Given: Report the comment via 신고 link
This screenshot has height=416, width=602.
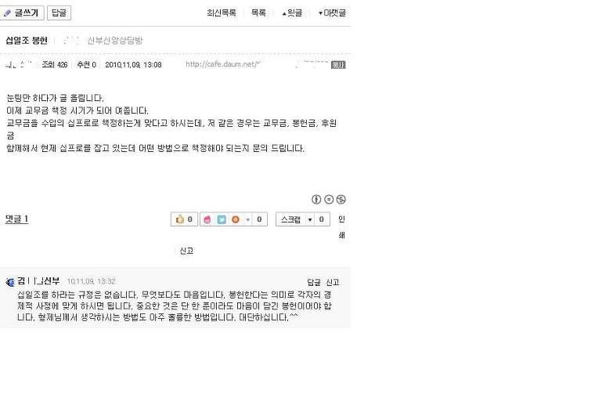Looking at the screenshot, I should (x=333, y=282).
